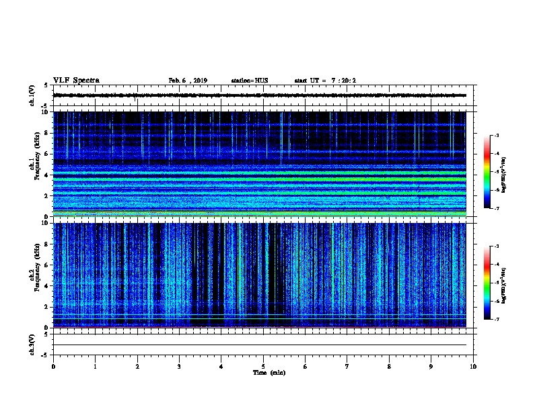Click time axis tick label "3"
This screenshot has height=411, width=533.
(x=179, y=366)
